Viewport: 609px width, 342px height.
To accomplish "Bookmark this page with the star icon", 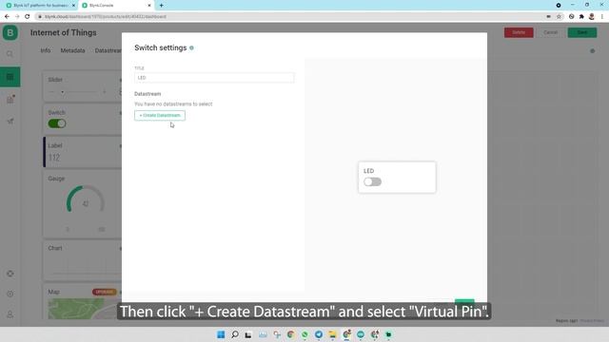I will tap(559, 17).
